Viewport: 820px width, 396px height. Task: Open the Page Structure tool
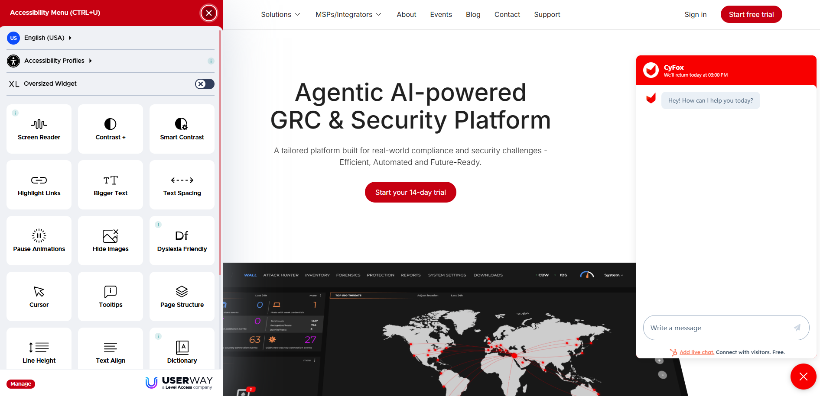[182, 296]
